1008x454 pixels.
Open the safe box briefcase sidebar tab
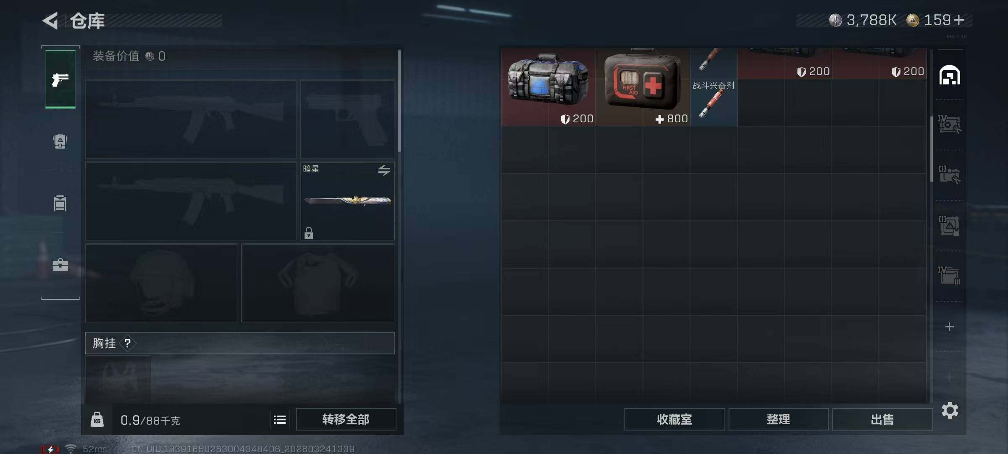pyautogui.click(x=60, y=265)
